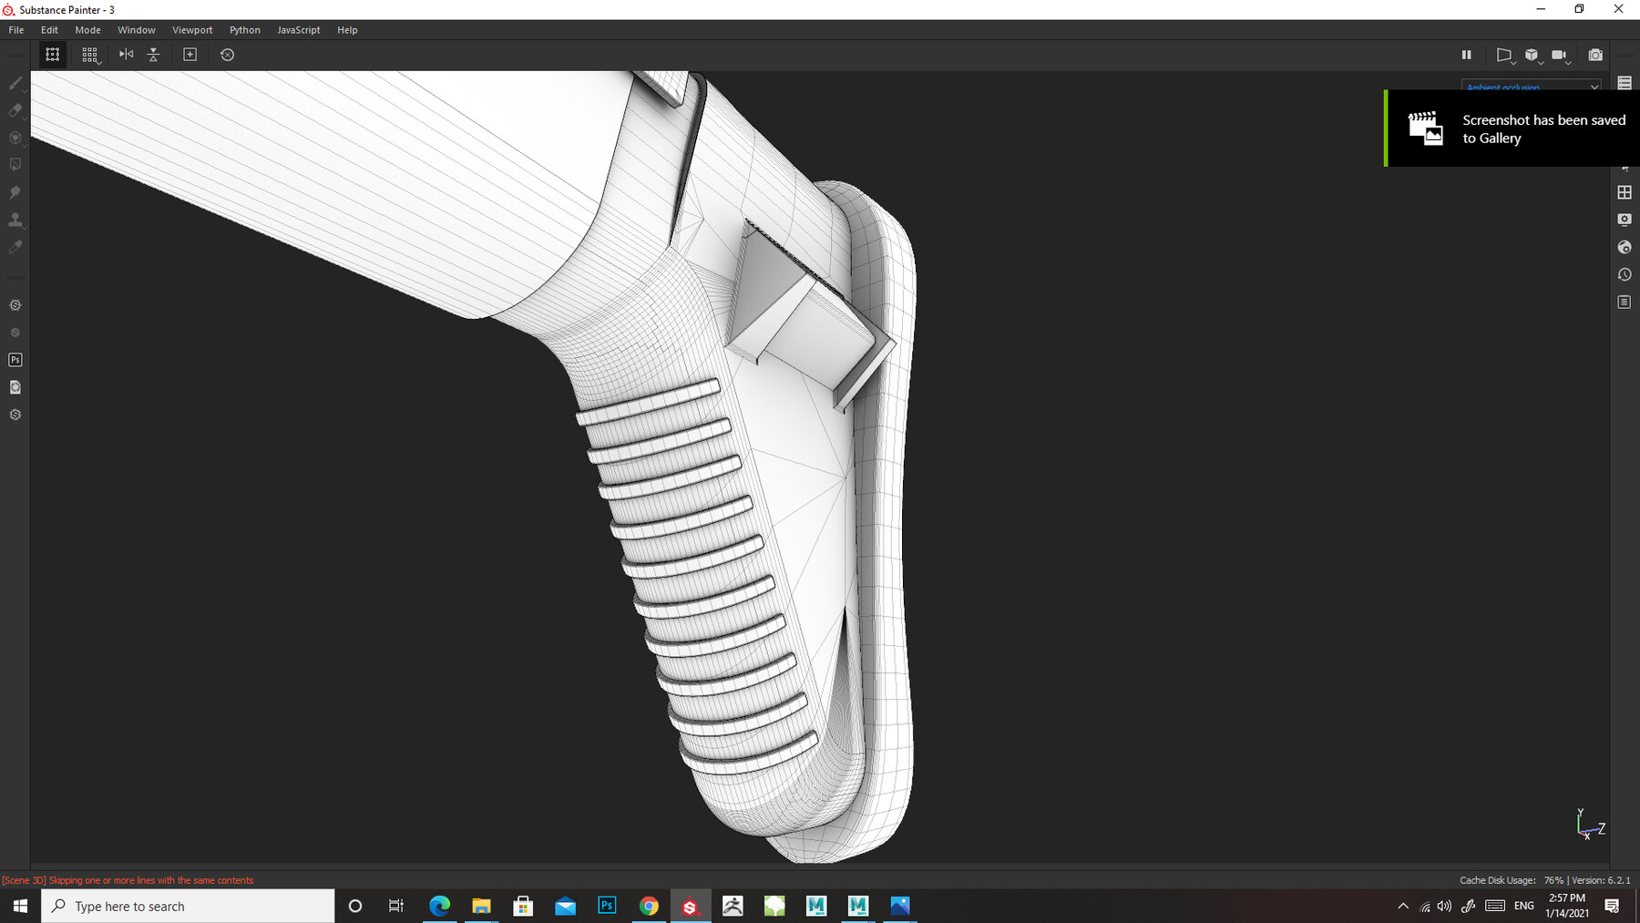The image size is (1640, 923).
Task: Click the Windows Start button
Action: point(20,906)
